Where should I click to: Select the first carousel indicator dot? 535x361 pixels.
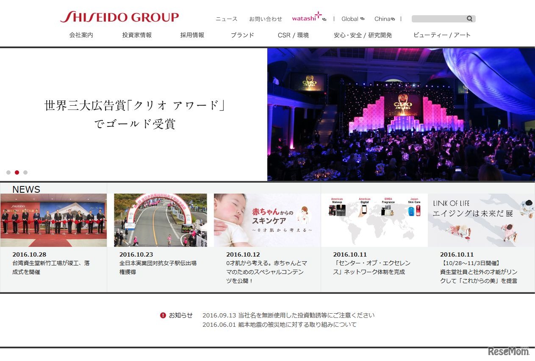pos(9,172)
